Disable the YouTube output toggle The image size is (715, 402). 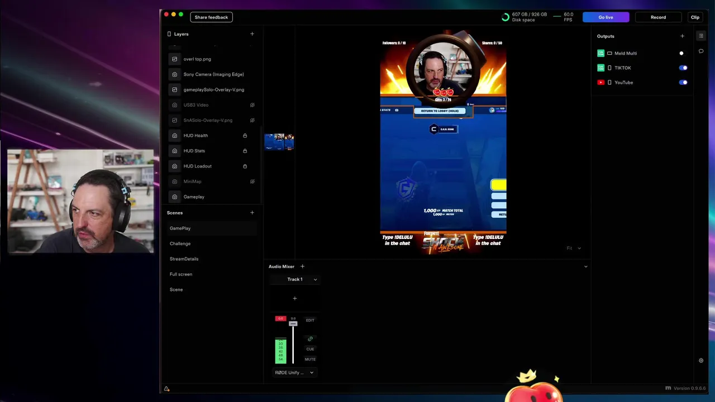click(x=683, y=83)
